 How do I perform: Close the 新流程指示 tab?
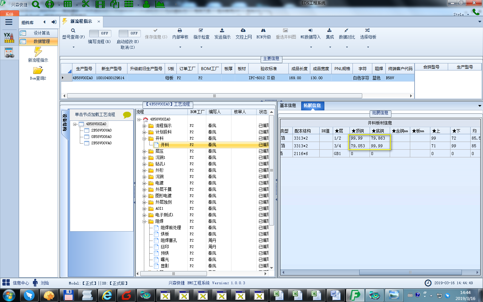[99, 21]
